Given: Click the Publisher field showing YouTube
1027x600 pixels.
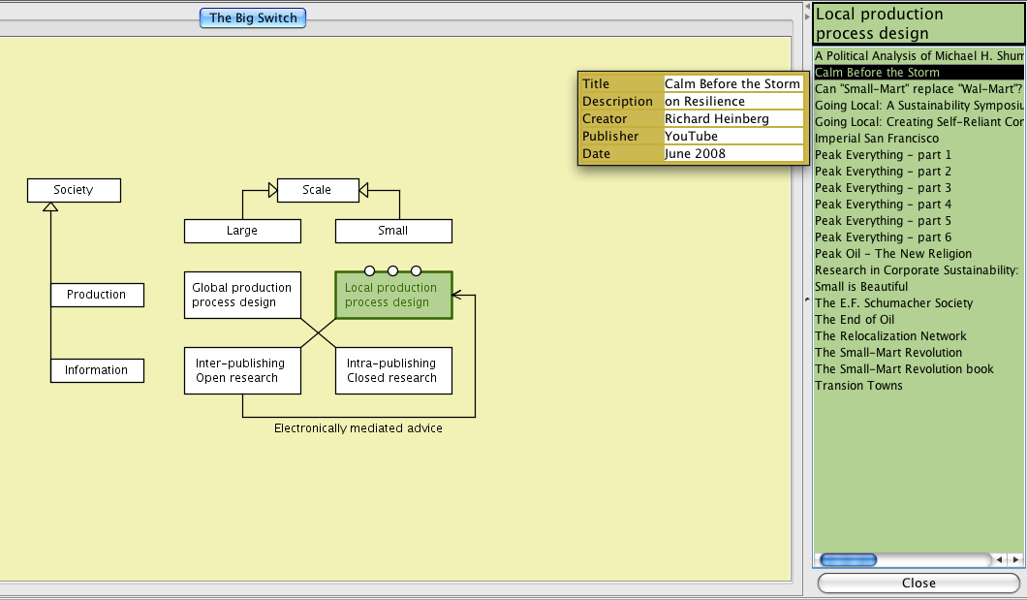Looking at the screenshot, I should [x=733, y=137].
